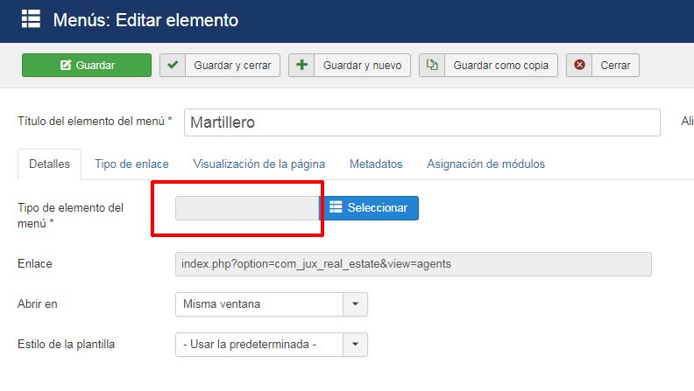The image size is (694, 391).
Task: Click the Abrir en label
Action: pyautogui.click(x=38, y=304)
